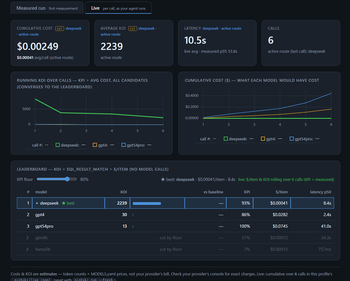The width and height of the screenshot is (350, 281).
Task: Toggle gpt4 swatch in Running KOI chart legend
Action: pos(95,145)
